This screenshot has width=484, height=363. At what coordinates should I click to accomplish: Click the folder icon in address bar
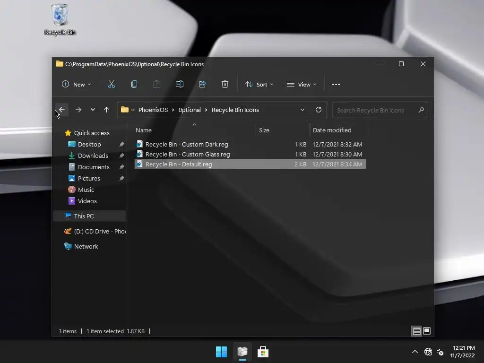pos(125,110)
